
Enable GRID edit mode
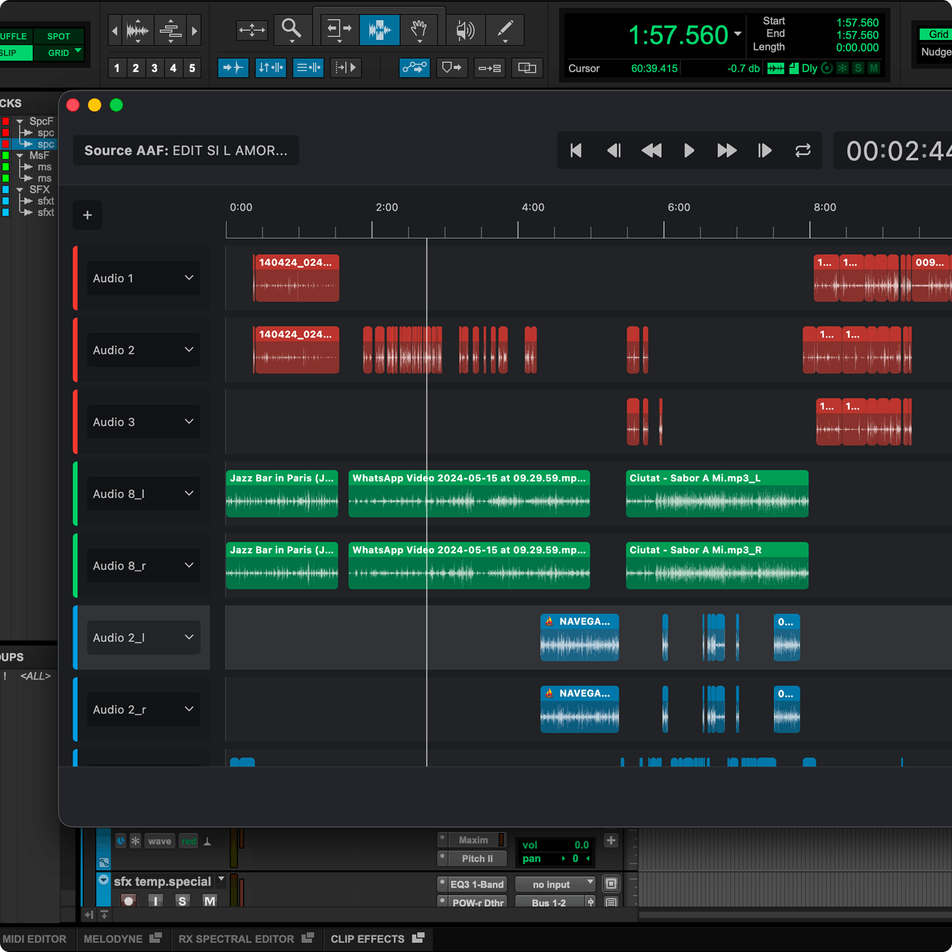coord(59,53)
